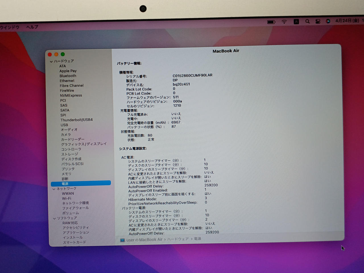Screen dimensions: 364x273
Task: Select Wi-Fi under ネットワーク
Action: [67, 198]
